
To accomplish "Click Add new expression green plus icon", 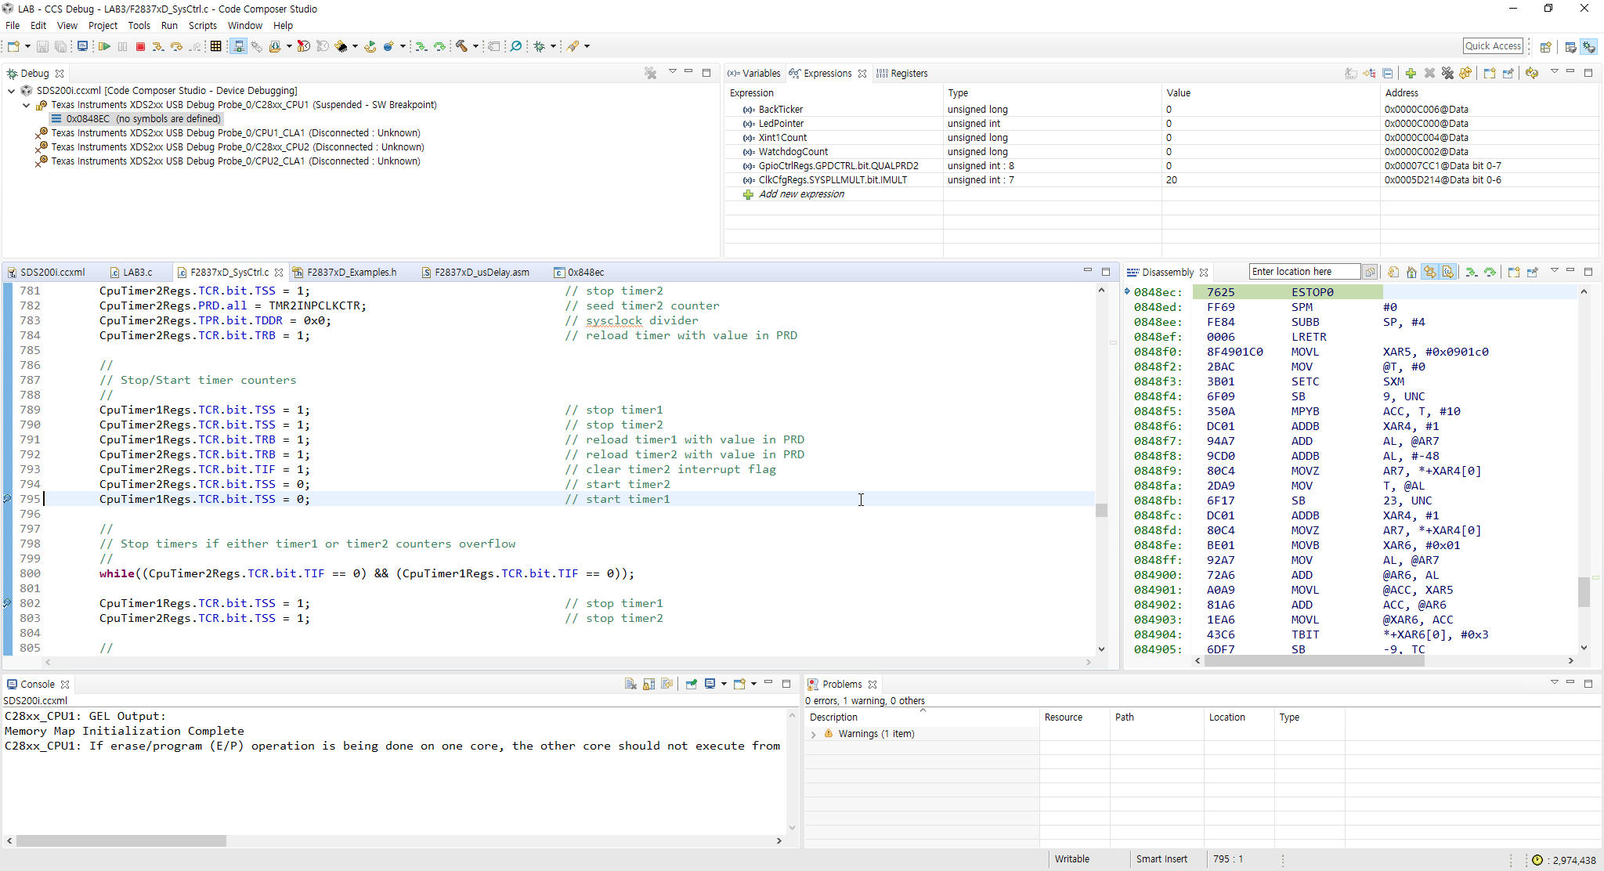I will [x=1411, y=74].
